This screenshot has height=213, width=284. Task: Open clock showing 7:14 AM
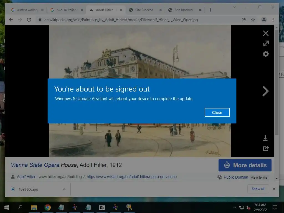(260, 207)
